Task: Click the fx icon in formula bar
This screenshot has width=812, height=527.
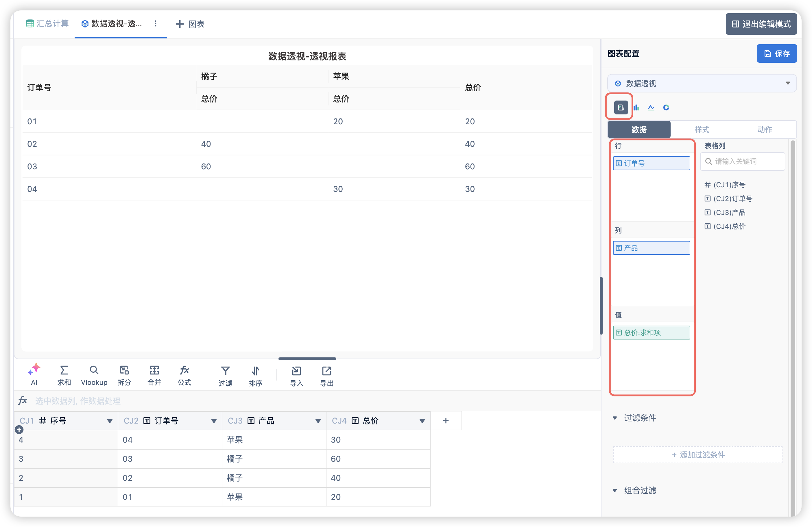Action: tap(23, 400)
